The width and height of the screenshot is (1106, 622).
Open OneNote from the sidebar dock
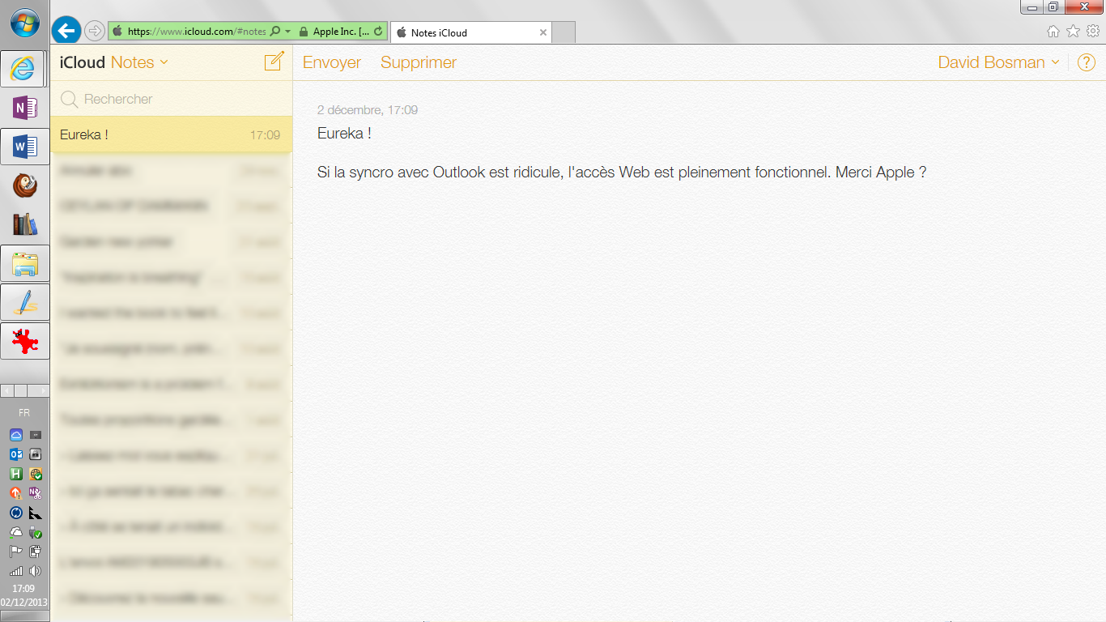24,107
